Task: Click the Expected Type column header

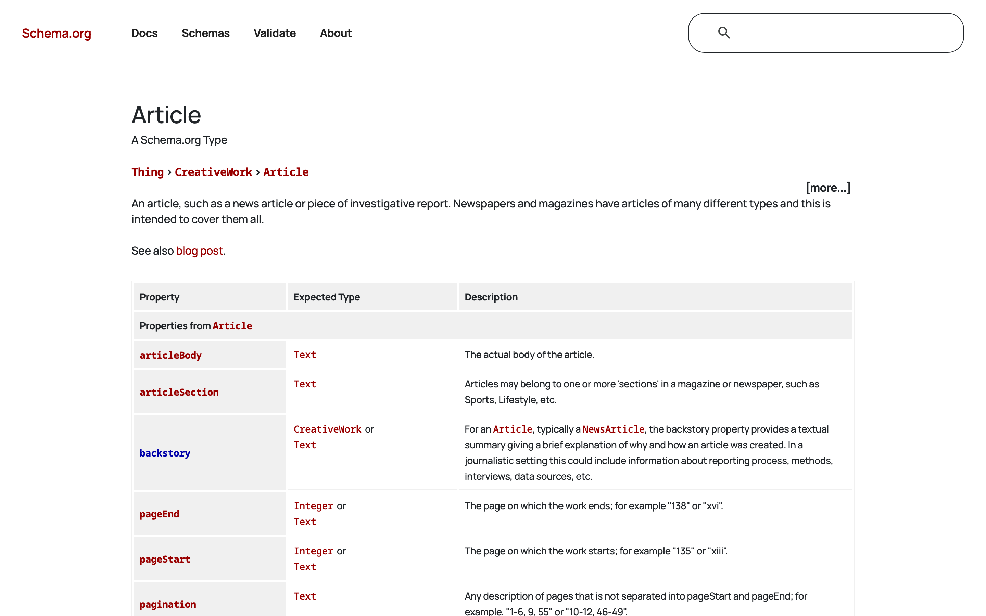Action: click(x=373, y=297)
